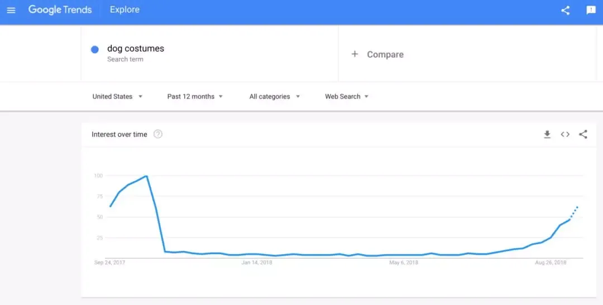Select the Explore header item

pyautogui.click(x=125, y=9)
